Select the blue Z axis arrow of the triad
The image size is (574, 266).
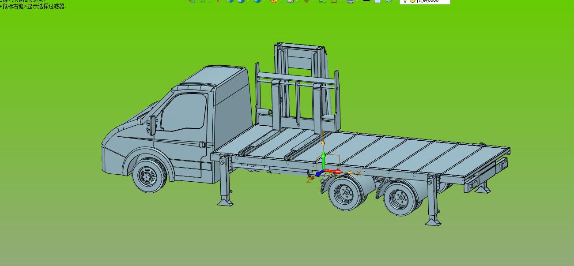click(x=319, y=173)
